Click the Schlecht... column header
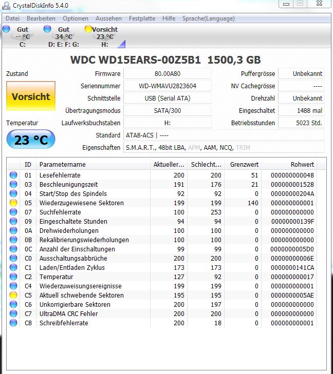The width and height of the screenshot is (333, 374). (x=206, y=164)
